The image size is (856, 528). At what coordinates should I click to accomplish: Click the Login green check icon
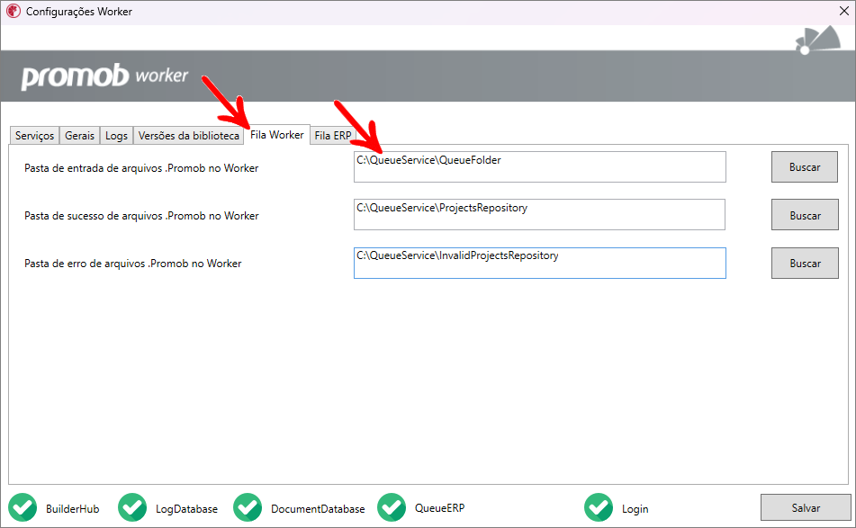tap(599, 507)
